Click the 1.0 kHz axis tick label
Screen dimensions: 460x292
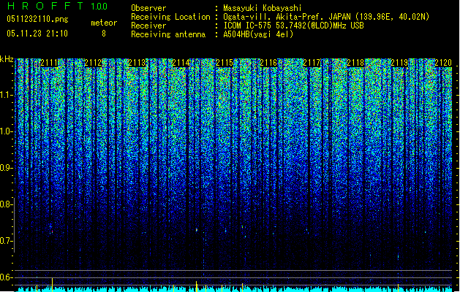(6, 132)
